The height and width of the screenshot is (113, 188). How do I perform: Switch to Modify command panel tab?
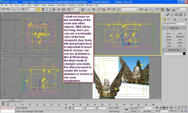coord(168,15)
